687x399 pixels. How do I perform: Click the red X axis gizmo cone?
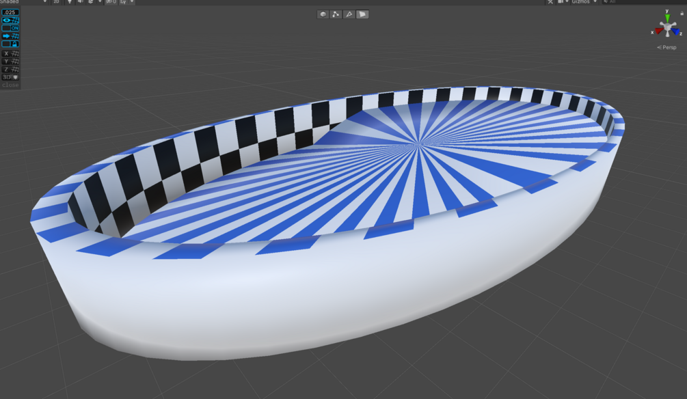pos(658,31)
